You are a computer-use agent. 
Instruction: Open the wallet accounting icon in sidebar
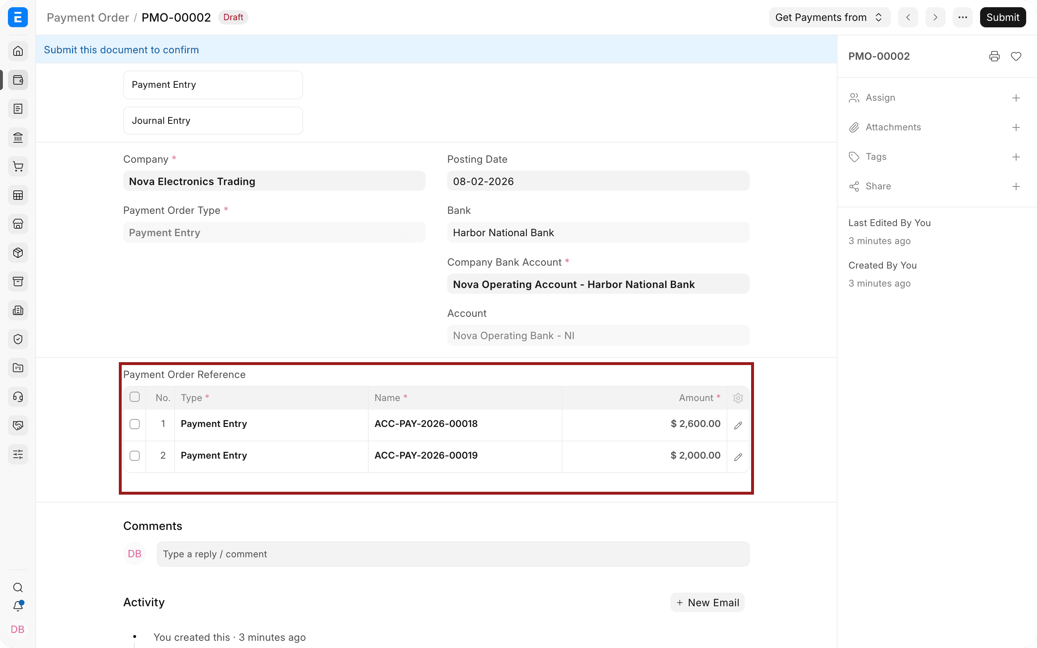point(18,80)
